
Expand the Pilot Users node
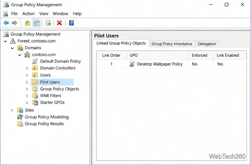27,82
